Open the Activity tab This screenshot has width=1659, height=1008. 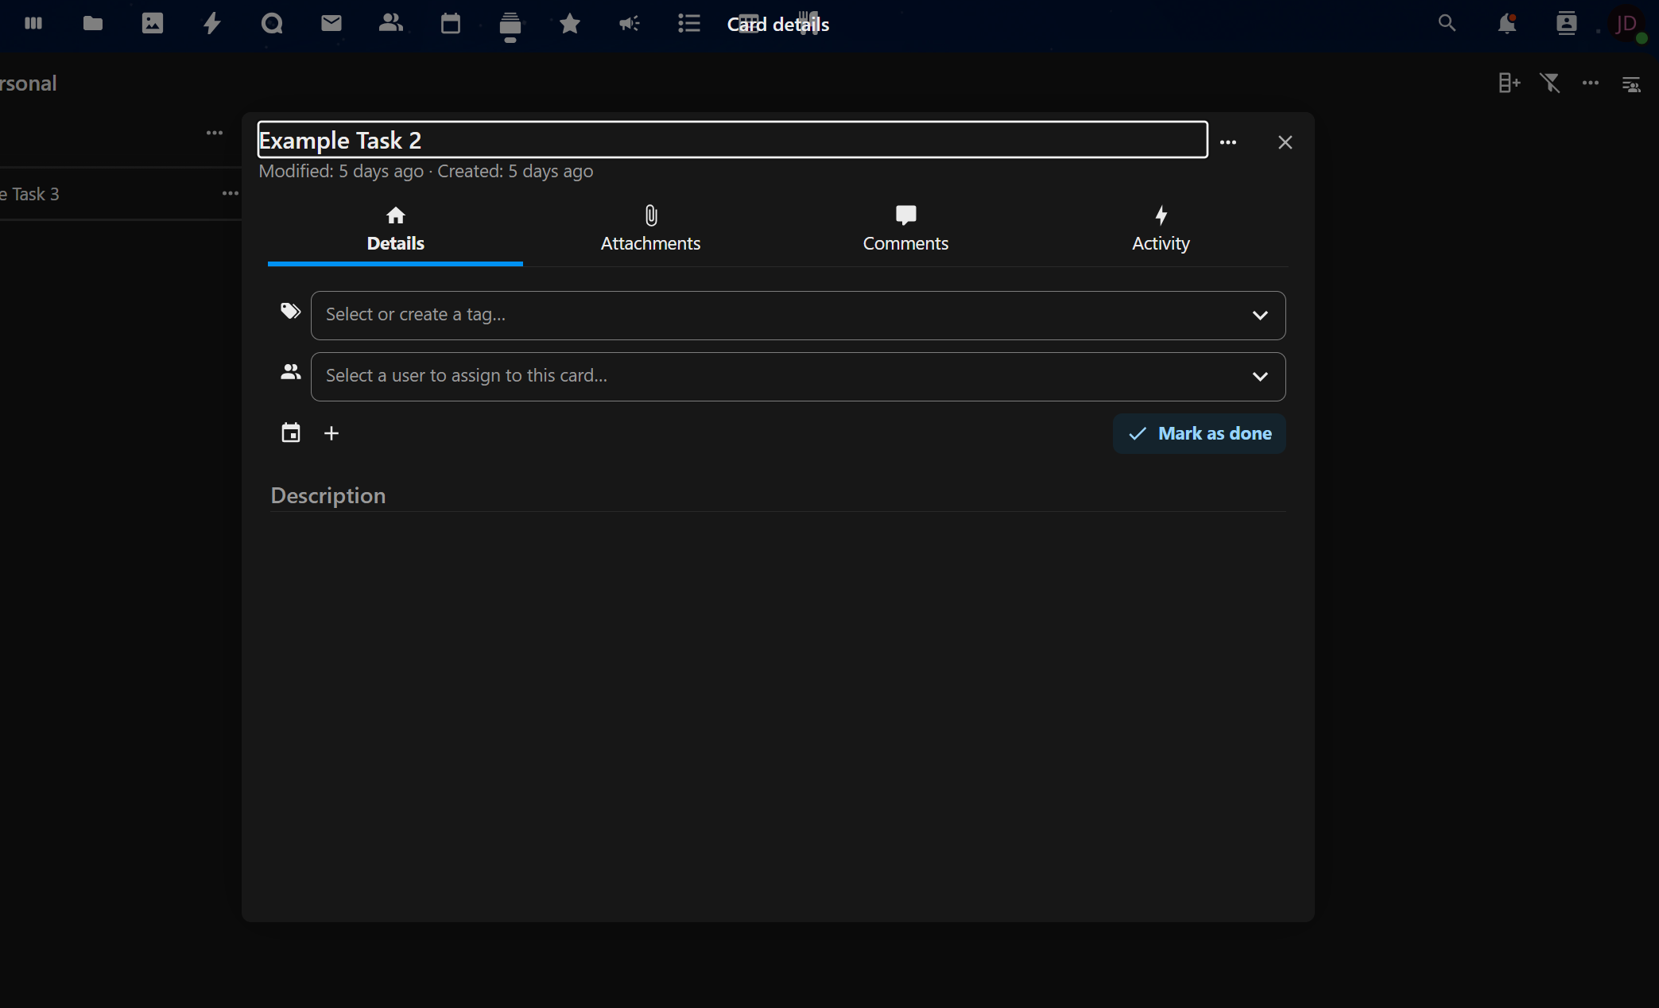pos(1161,229)
